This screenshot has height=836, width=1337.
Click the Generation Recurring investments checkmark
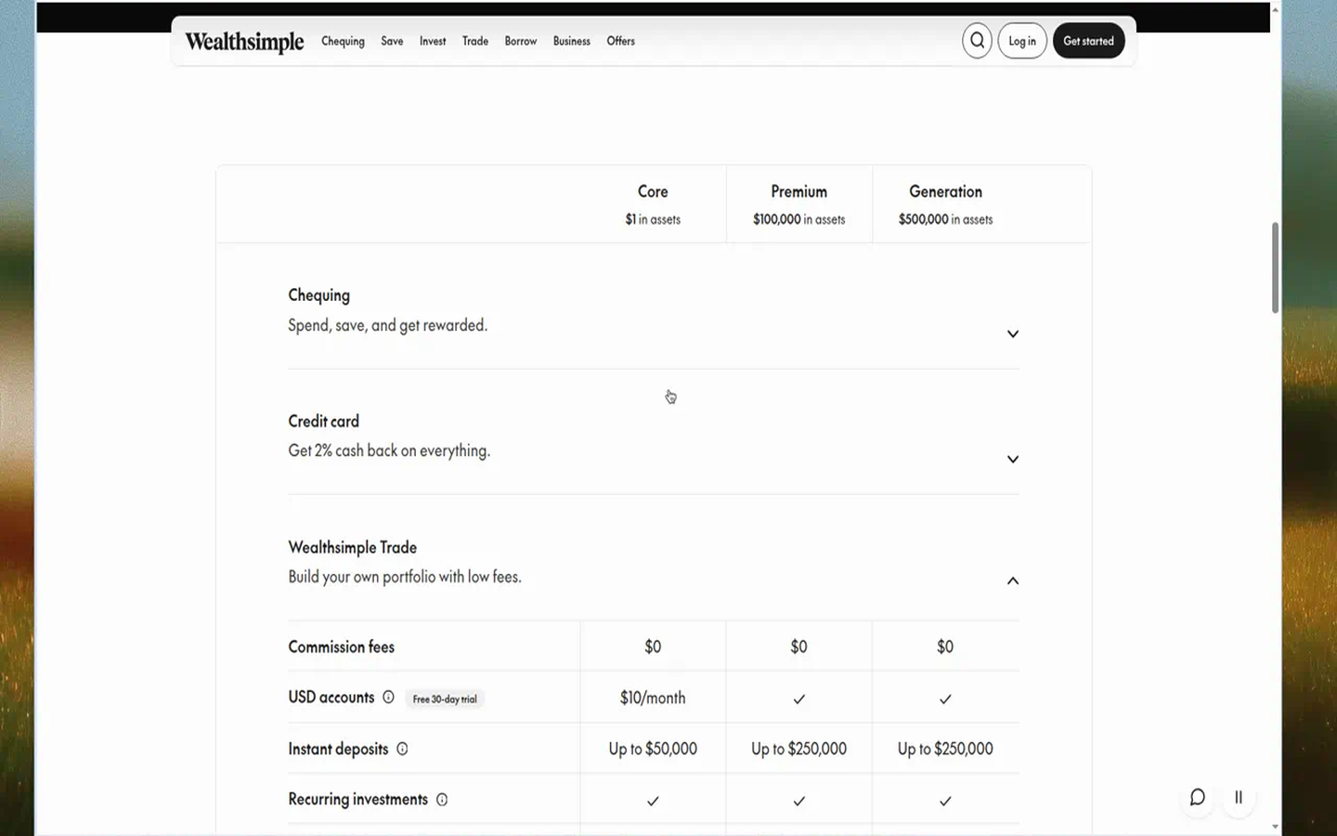pyautogui.click(x=945, y=801)
